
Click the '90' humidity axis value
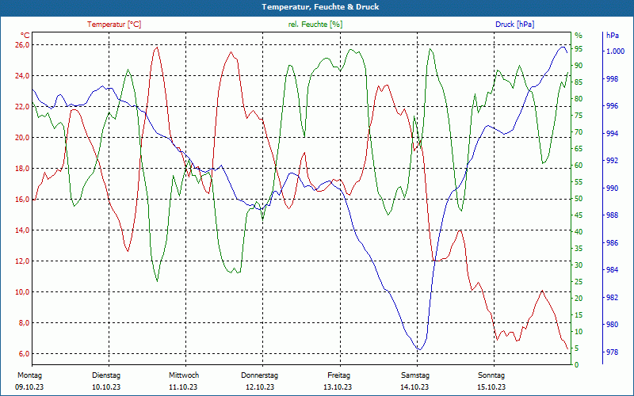click(579, 66)
